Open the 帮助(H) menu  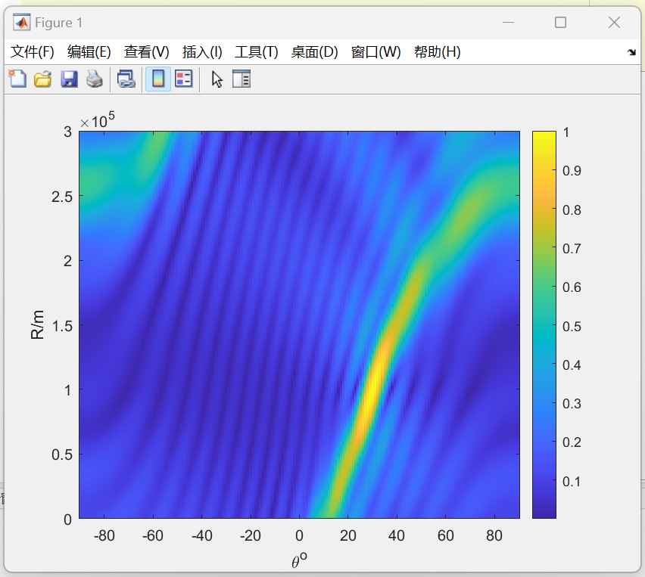[x=437, y=51]
